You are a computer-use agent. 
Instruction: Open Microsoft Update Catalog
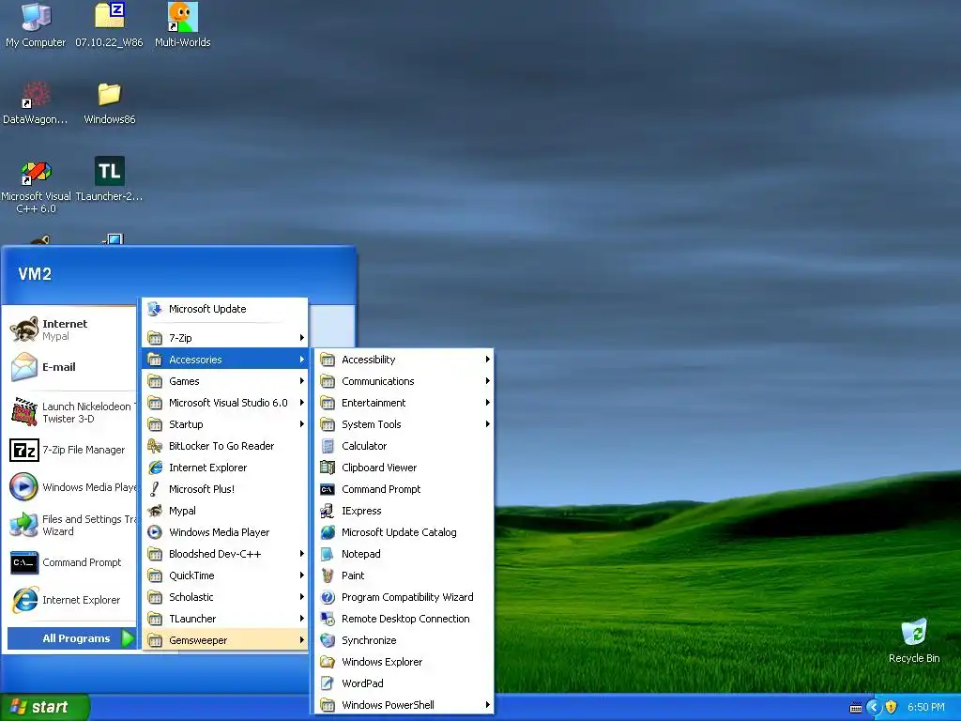[404, 532]
